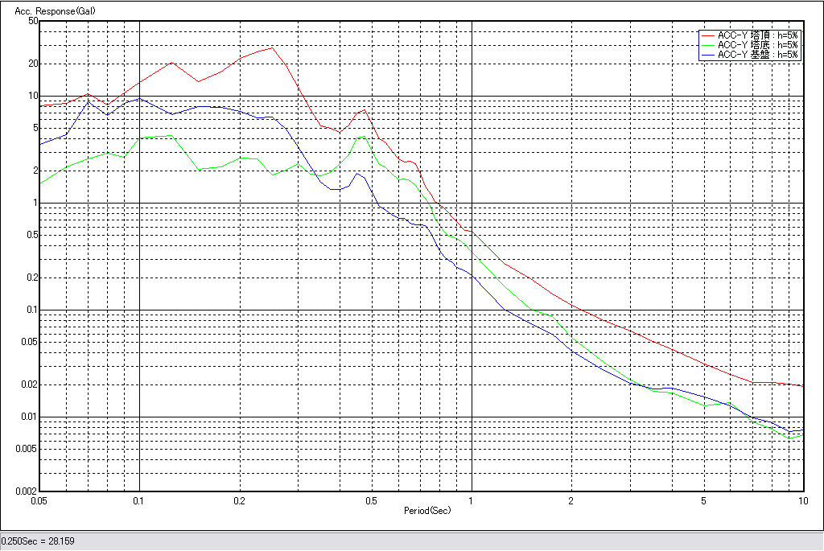The image size is (824, 551).
Task: Click the X-axis tick label 10 at bottom right
Action: pos(801,500)
